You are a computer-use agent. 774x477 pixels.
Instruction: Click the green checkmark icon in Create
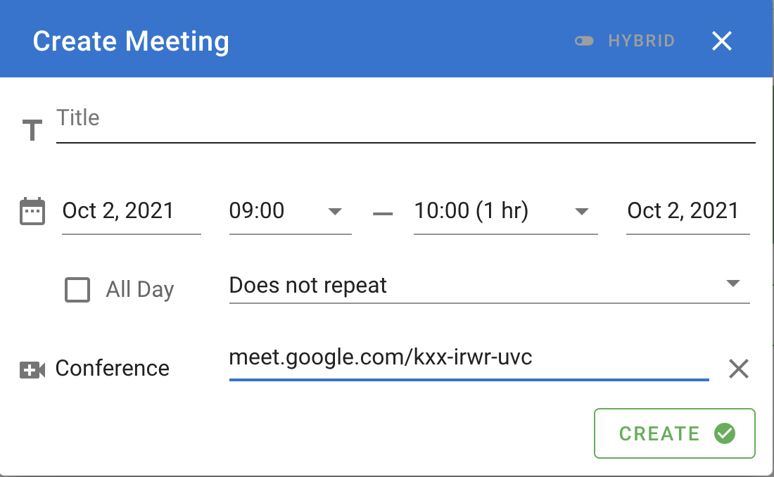point(725,433)
